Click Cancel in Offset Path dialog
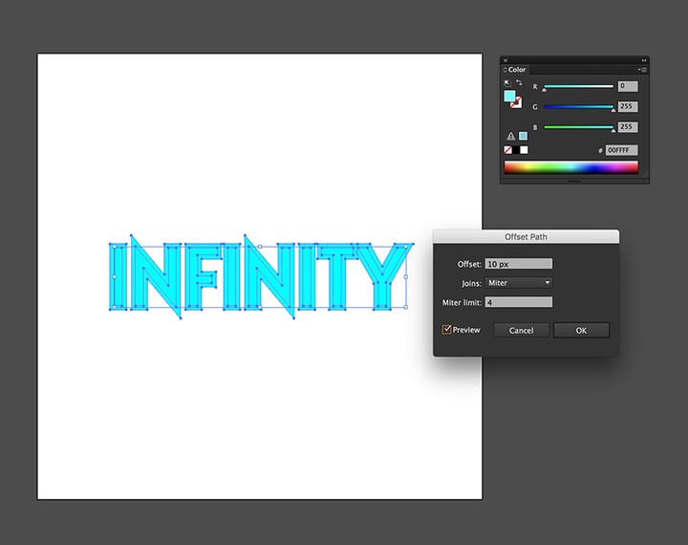Image resolution: width=688 pixels, height=545 pixels. click(522, 331)
